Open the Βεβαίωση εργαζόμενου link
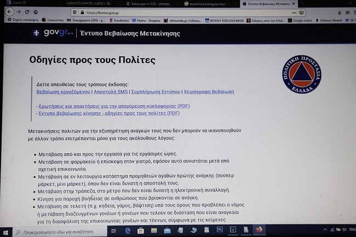This screenshot has height=237, width=356. tap(64, 92)
